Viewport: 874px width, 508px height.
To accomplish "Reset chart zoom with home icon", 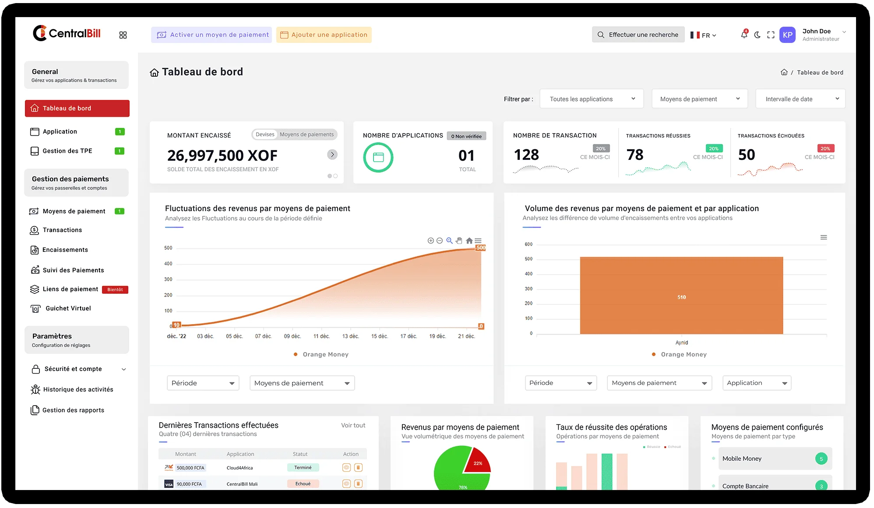I will [x=469, y=240].
